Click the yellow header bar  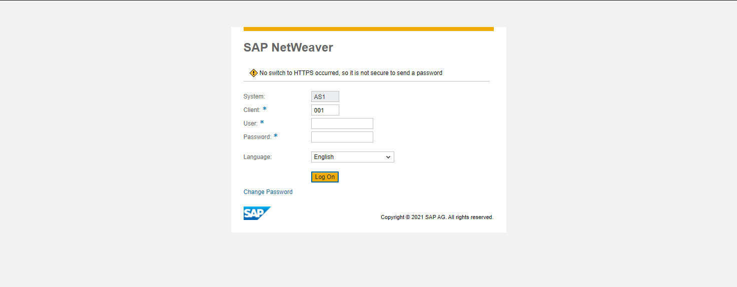coord(368,29)
